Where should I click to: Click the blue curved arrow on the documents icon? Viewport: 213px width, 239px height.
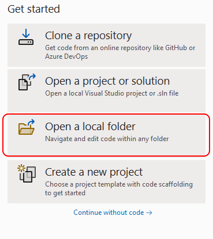click(x=32, y=77)
